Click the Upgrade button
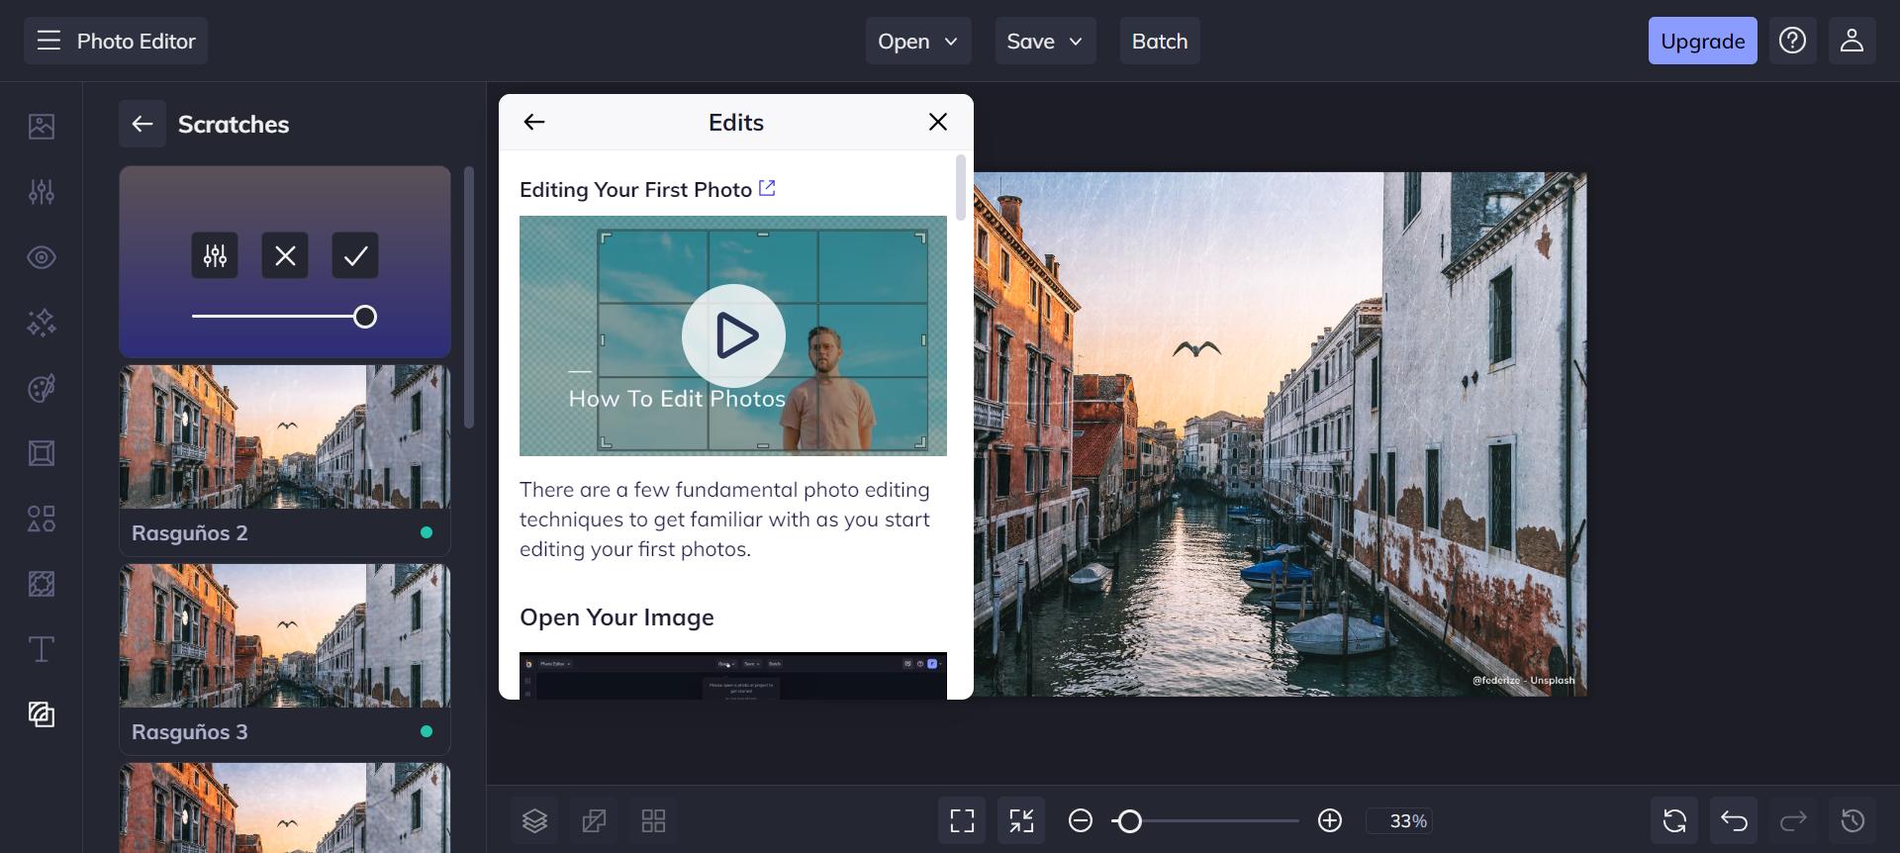Image resolution: width=1900 pixels, height=853 pixels. pos(1702,41)
